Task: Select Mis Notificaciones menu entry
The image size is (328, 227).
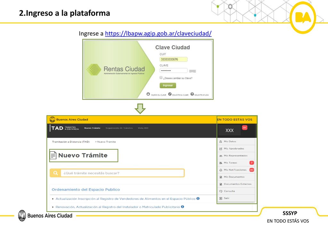Action: [236, 170]
